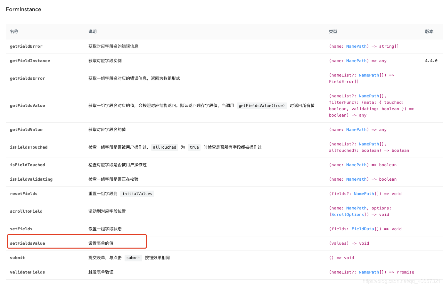Click description 检查对应字段是否被用户操作过

[118, 165]
